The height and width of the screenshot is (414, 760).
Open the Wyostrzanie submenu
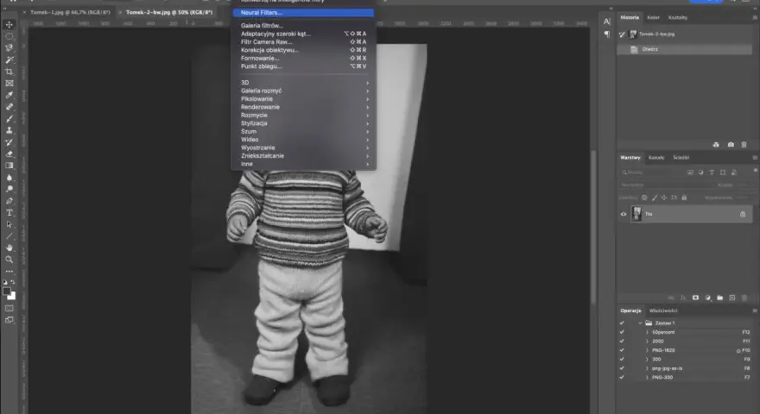point(303,147)
